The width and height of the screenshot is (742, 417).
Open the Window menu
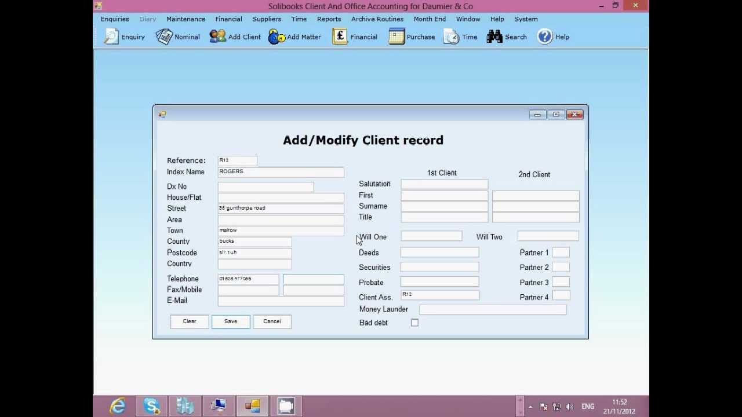(x=468, y=19)
